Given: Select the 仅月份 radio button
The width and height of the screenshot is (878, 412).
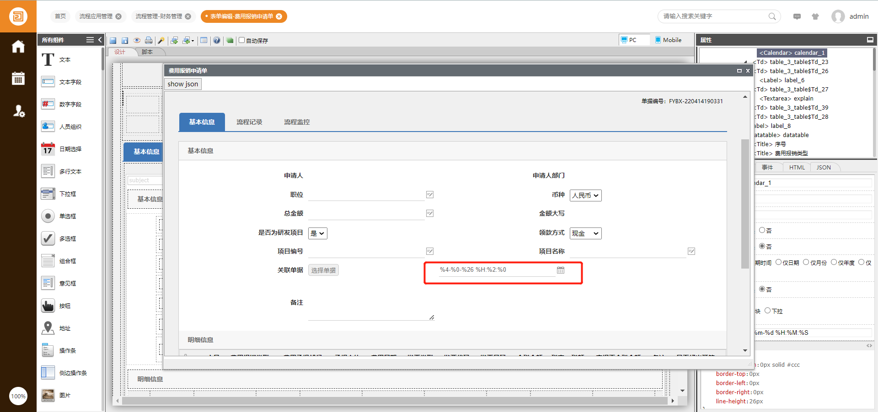Looking at the screenshot, I should click(x=806, y=262).
